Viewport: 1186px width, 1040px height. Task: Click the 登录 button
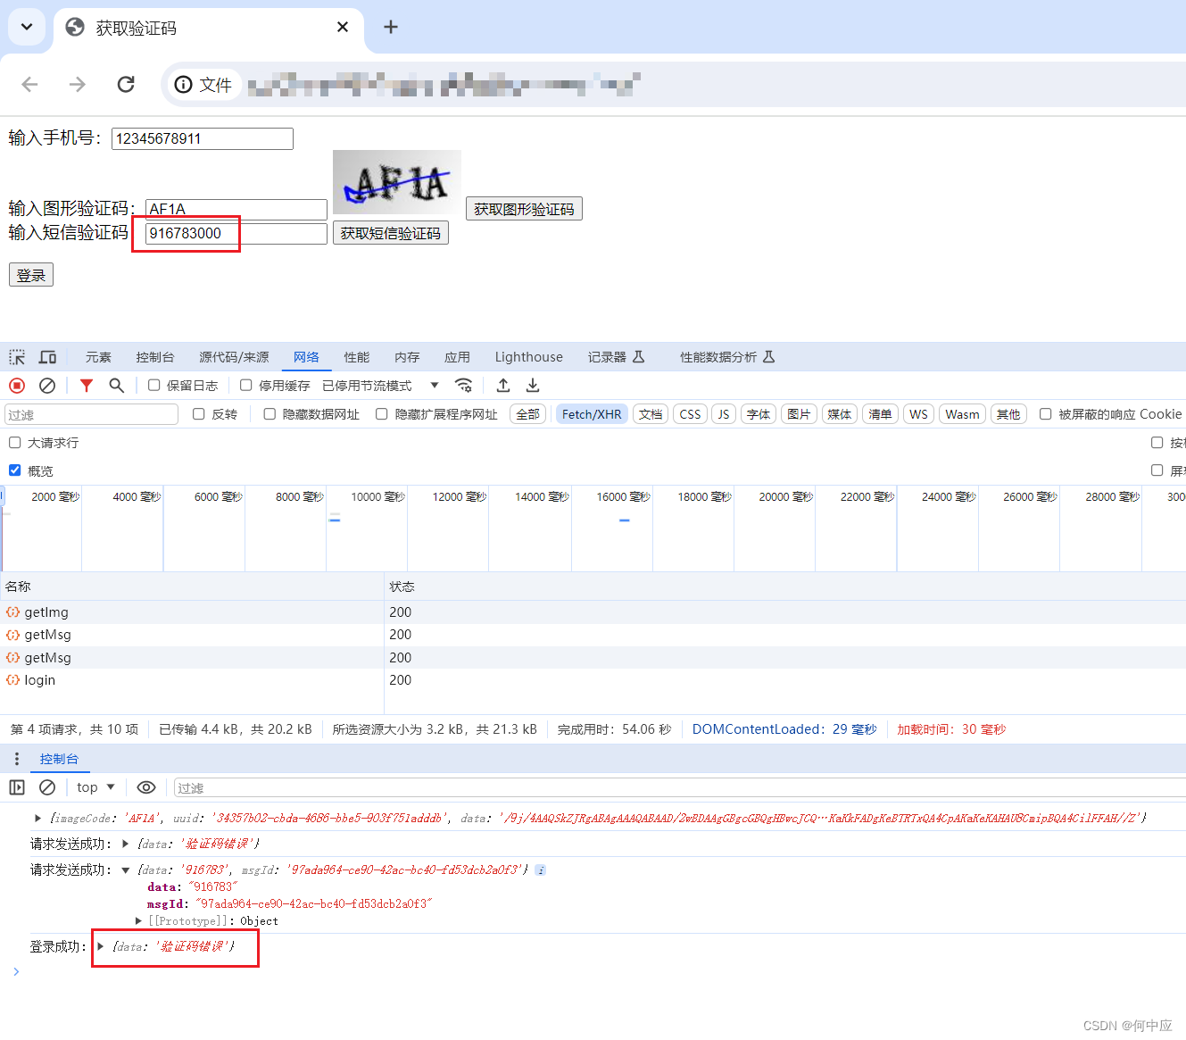coord(31,275)
